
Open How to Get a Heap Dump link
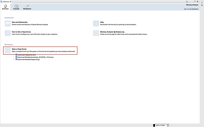[21, 32]
